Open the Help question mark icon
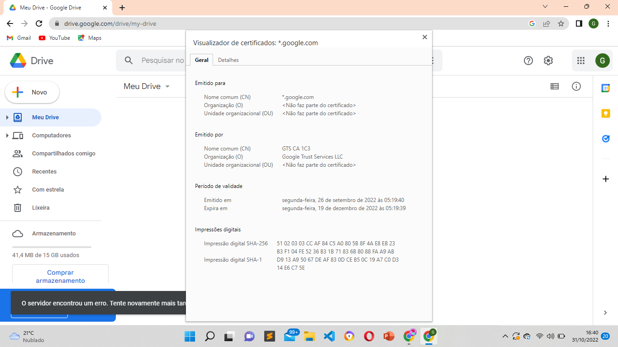The image size is (618, 347). tap(528, 61)
